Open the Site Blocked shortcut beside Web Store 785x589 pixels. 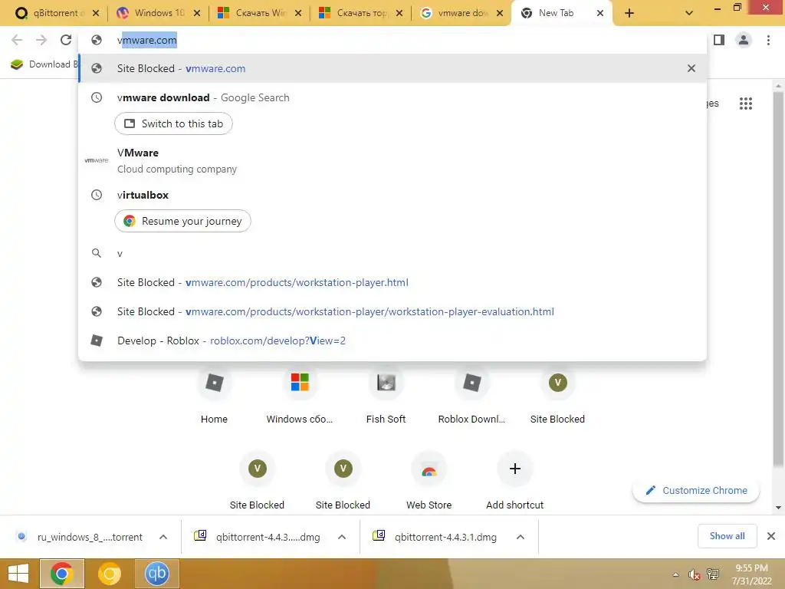tap(343, 481)
